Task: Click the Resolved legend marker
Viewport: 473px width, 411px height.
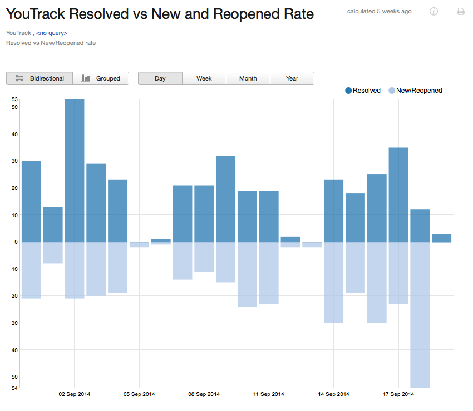Action: (348, 90)
